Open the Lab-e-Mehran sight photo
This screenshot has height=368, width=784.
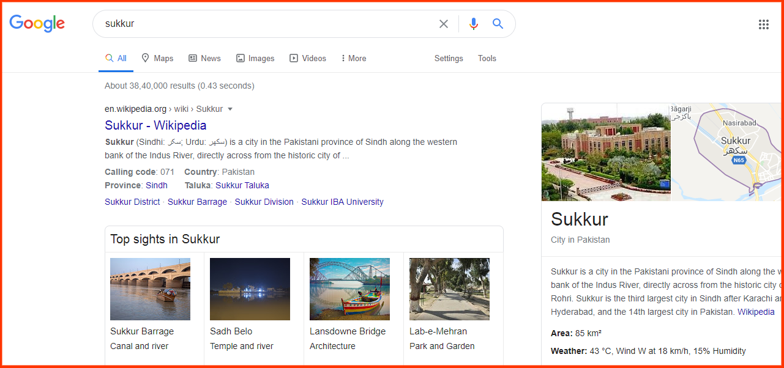pyautogui.click(x=449, y=289)
